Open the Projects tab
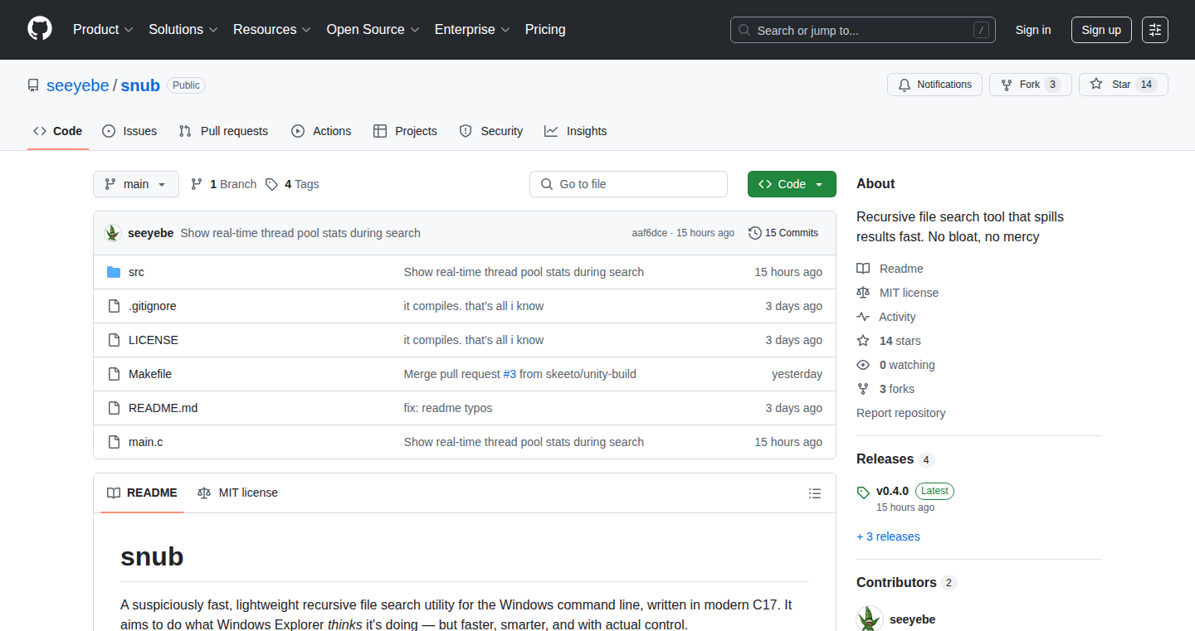1195x631 pixels. click(405, 131)
